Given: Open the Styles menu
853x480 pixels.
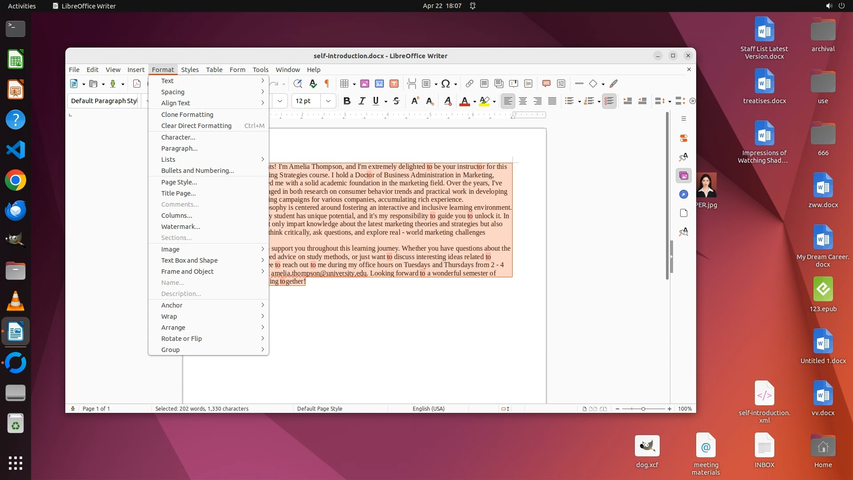Looking at the screenshot, I should pos(190,70).
